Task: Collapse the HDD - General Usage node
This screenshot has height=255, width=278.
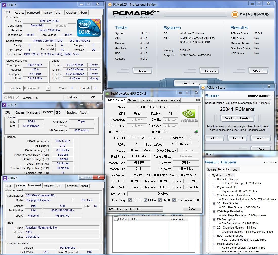Action: pos(214,236)
